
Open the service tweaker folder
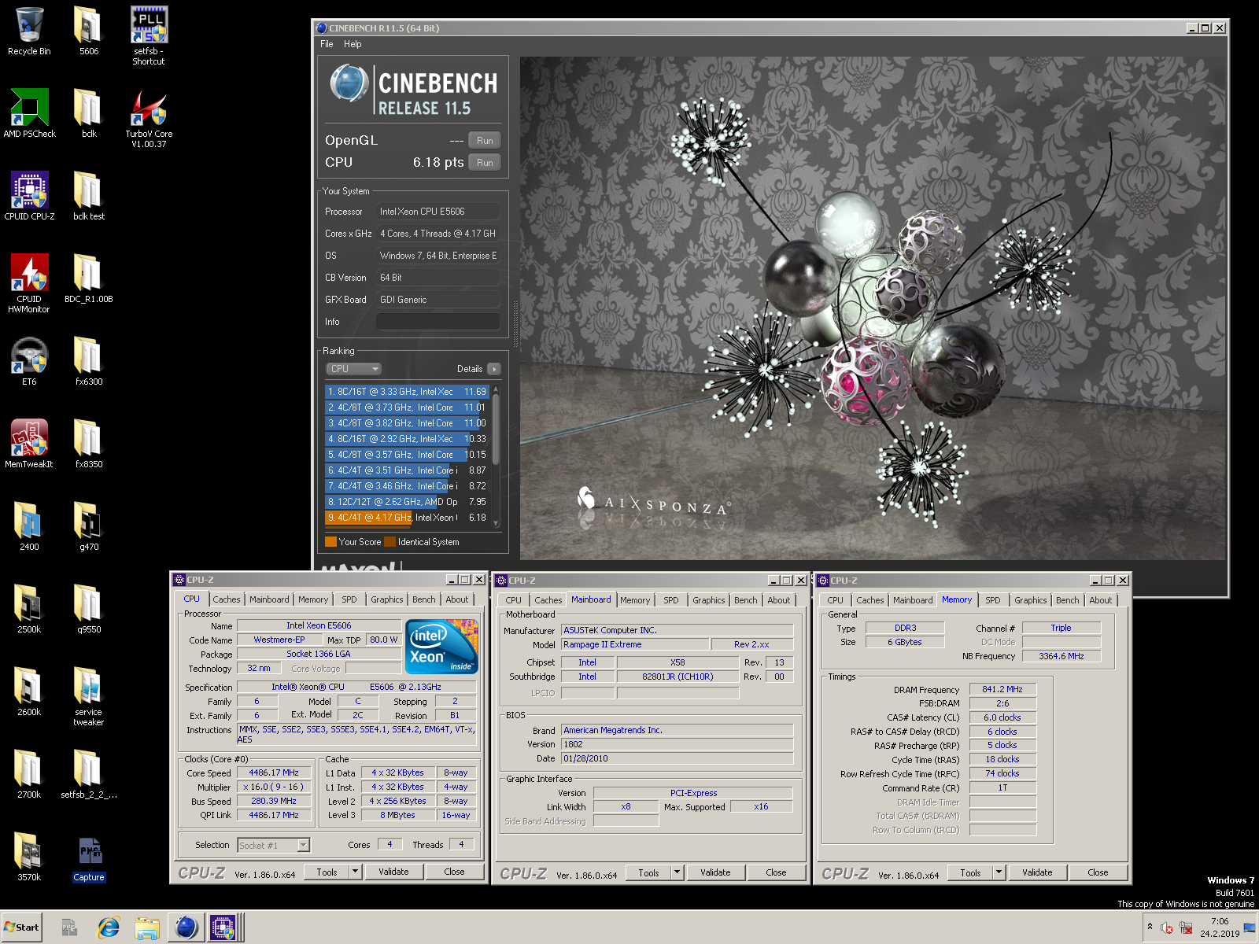point(88,696)
